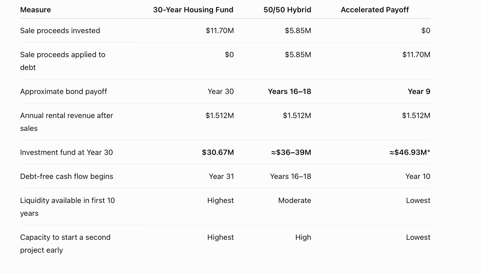Click the Sale proceeds applied to debt label
This screenshot has height=274, width=481.
[x=63, y=61]
